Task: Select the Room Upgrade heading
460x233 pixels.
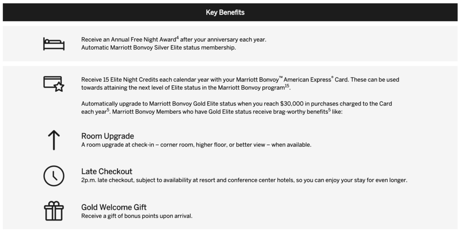Action: pos(108,136)
